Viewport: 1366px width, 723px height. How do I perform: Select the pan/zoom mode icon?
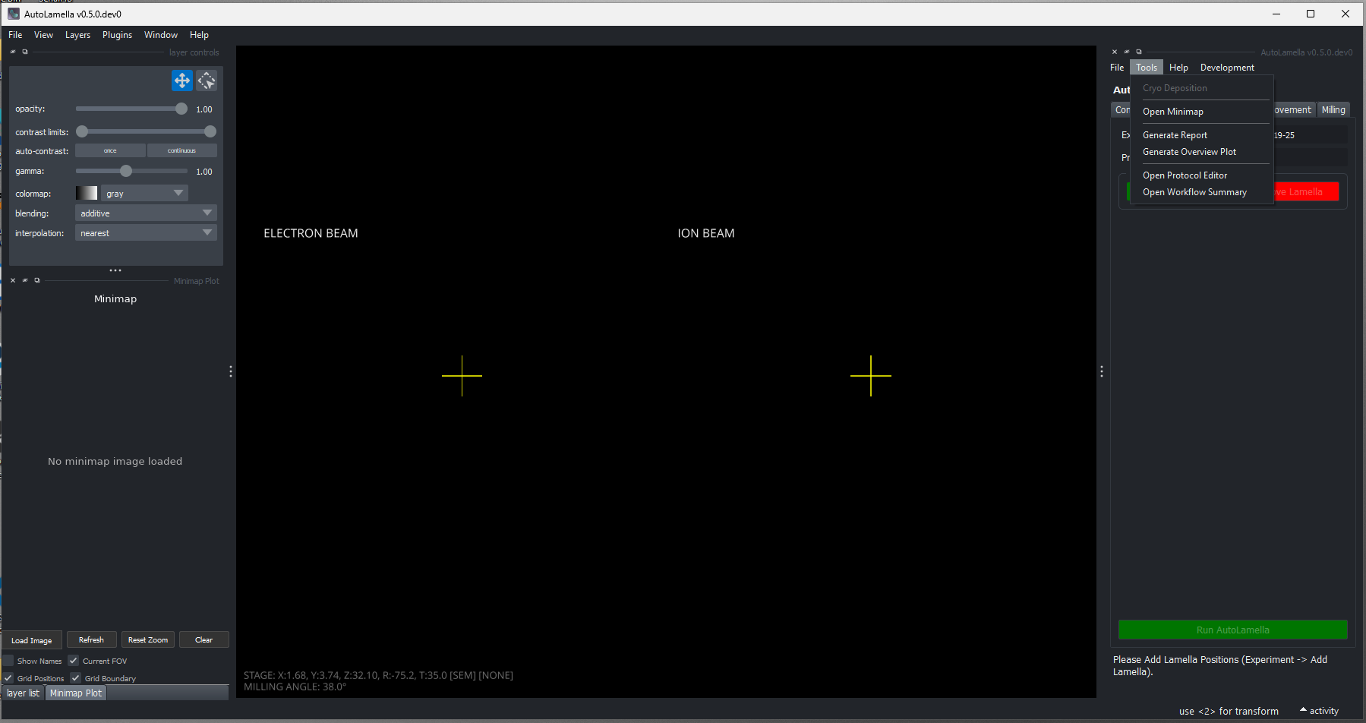[181, 81]
